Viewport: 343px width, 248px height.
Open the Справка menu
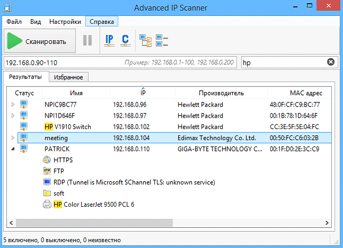pos(102,22)
